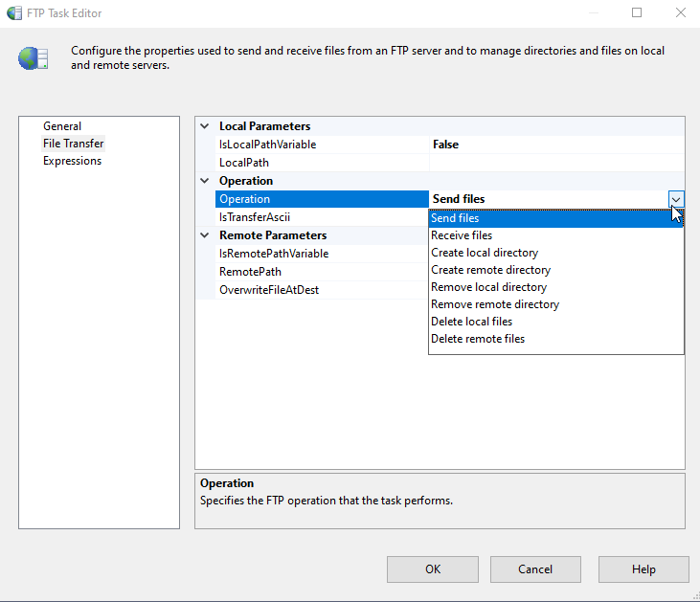Image resolution: width=700 pixels, height=602 pixels.
Task: Close the Operation dropdown with its arrow
Action: click(676, 199)
